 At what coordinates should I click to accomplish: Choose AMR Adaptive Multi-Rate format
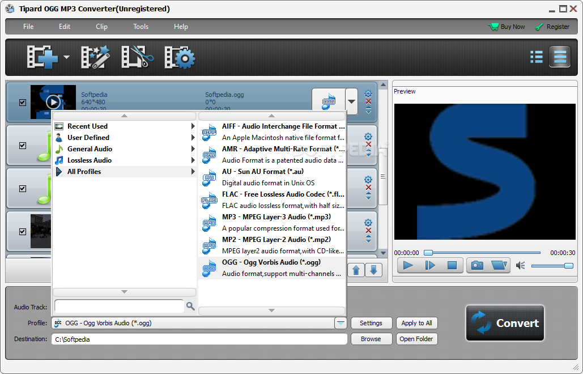(x=272, y=155)
